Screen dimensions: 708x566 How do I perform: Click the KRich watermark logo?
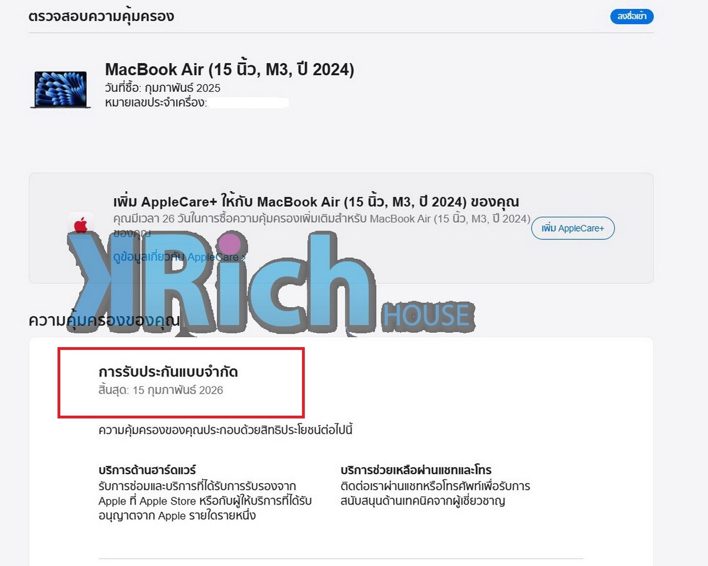[221, 282]
